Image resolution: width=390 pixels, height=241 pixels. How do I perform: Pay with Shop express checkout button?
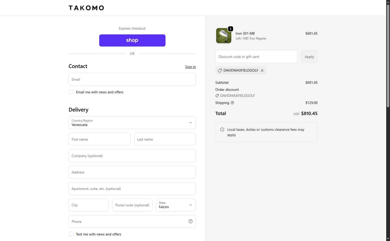point(132,40)
